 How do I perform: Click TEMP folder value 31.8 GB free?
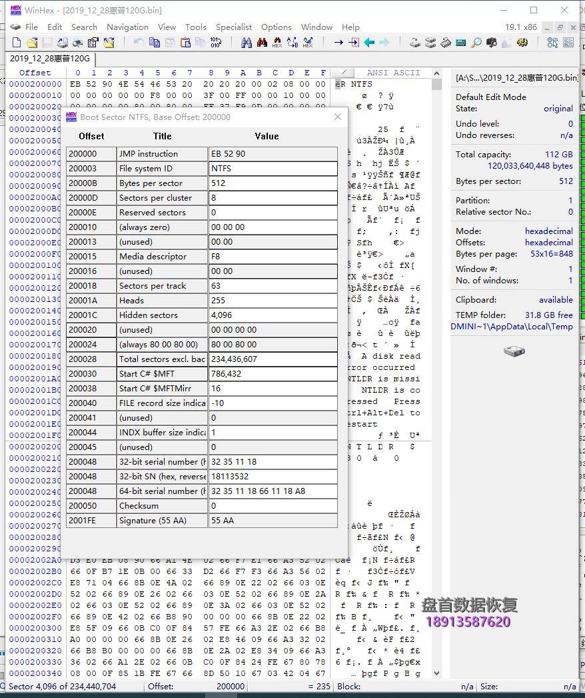pyautogui.click(x=549, y=315)
